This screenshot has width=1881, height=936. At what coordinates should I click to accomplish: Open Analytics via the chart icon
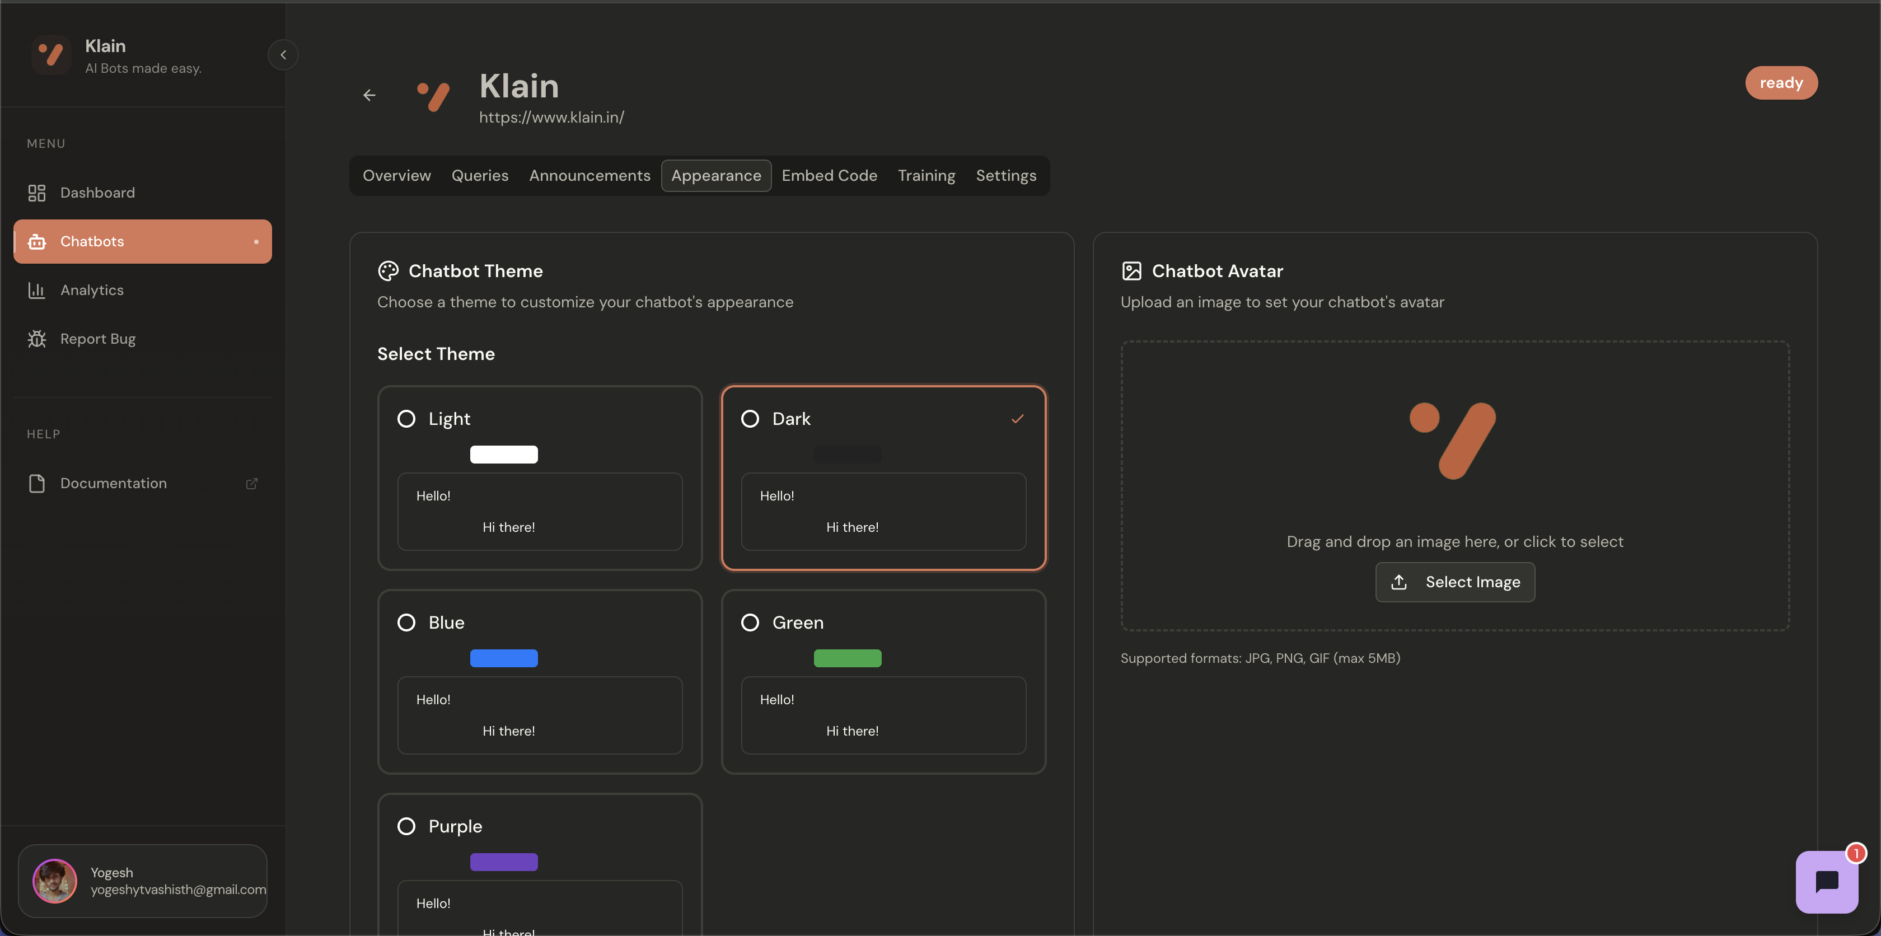(36, 290)
